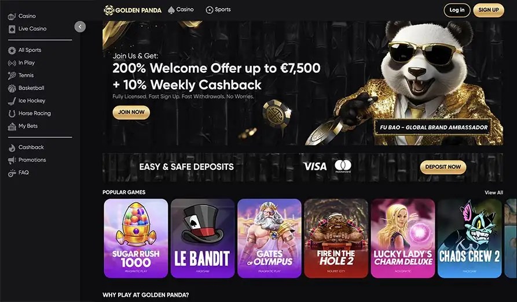Open Live Casino via its card icon
This screenshot has width=517, height=302.
(12, 29)
